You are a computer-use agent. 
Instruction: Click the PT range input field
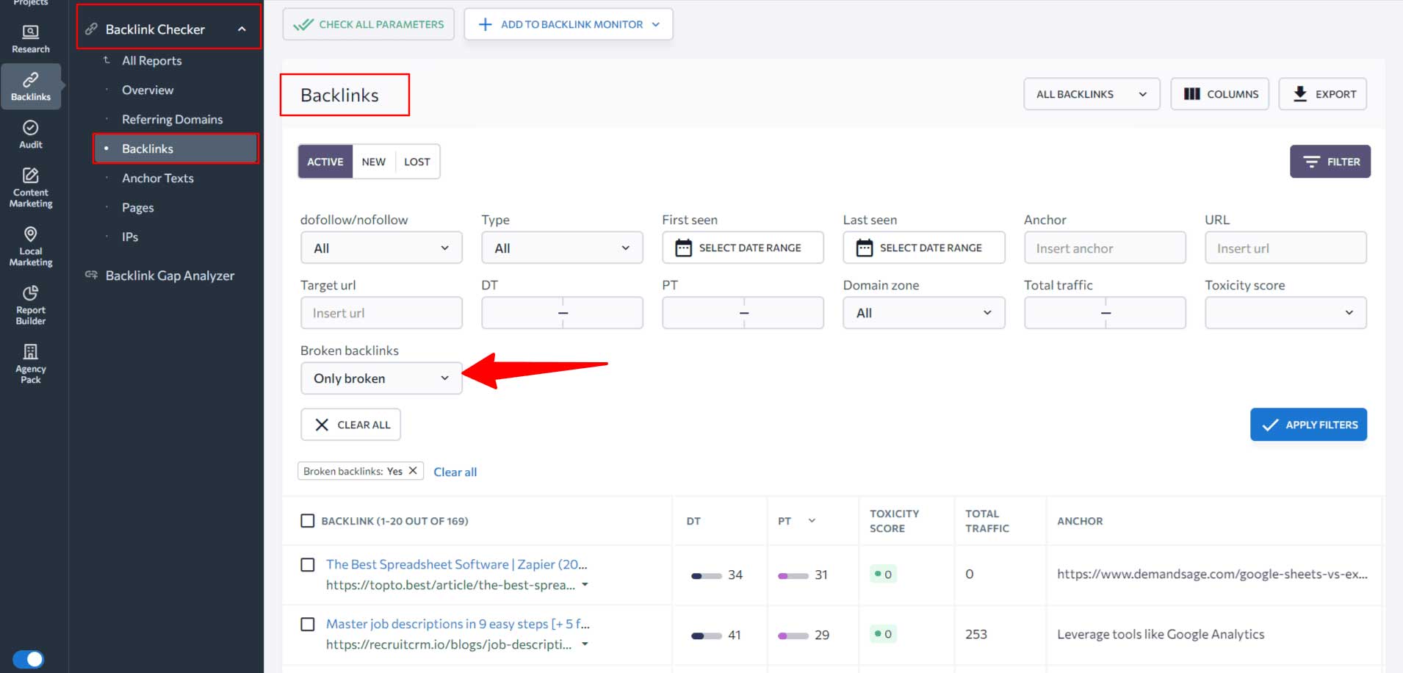coord(743,312)
